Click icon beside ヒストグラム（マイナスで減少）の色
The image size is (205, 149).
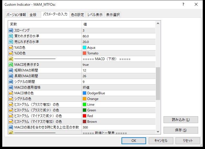11,116
